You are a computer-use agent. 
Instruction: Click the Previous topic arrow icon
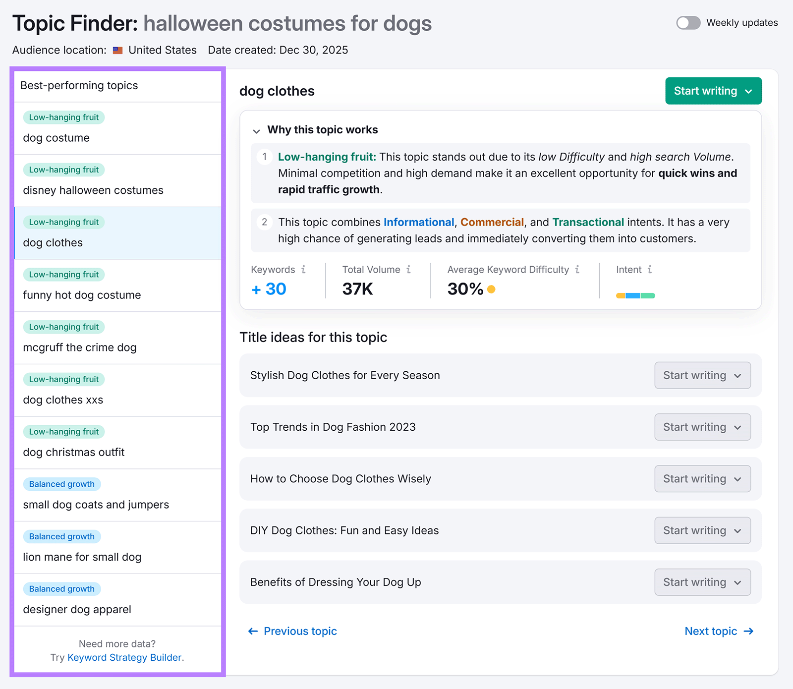253,631
